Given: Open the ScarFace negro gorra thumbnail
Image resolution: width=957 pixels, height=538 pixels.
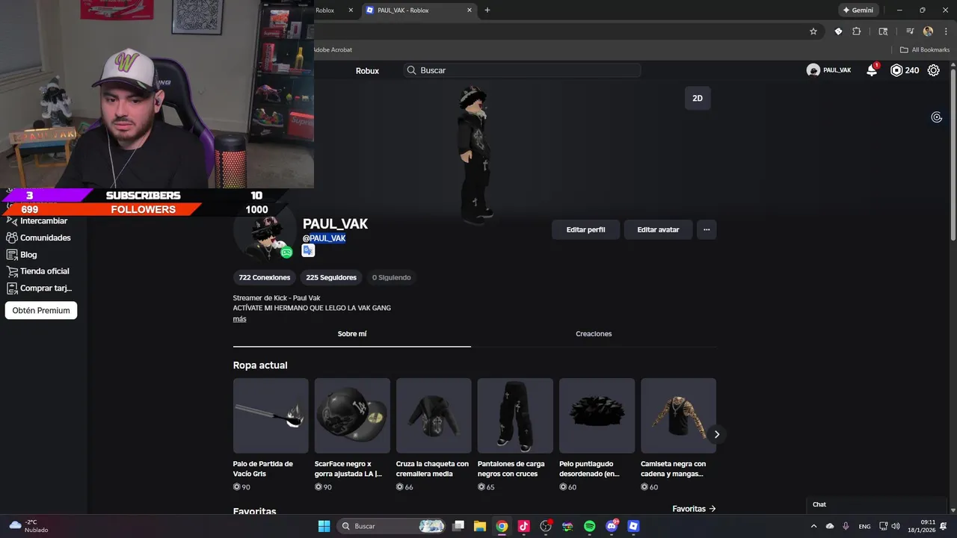Looking at the screenshot, I should pyautogui.click(x=352, y=415).
